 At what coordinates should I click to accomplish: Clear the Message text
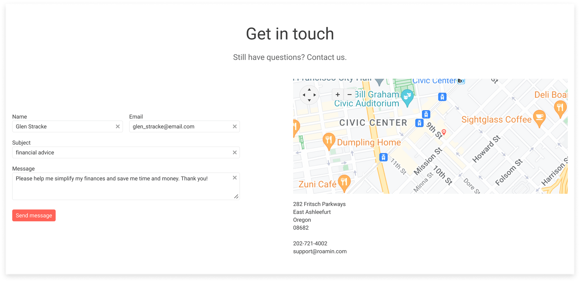point(235,177)
